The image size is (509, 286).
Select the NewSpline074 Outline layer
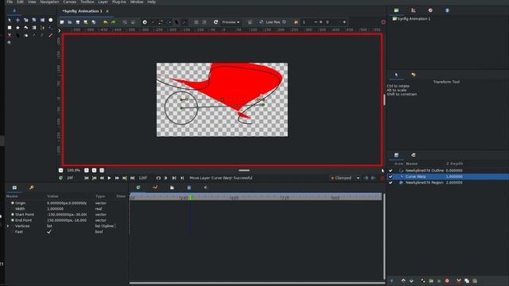425,171
